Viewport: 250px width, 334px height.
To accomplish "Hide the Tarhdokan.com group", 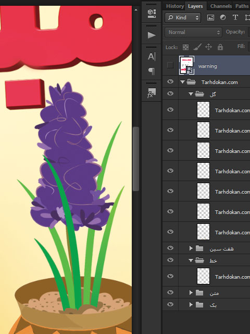I will coord(170,81).
